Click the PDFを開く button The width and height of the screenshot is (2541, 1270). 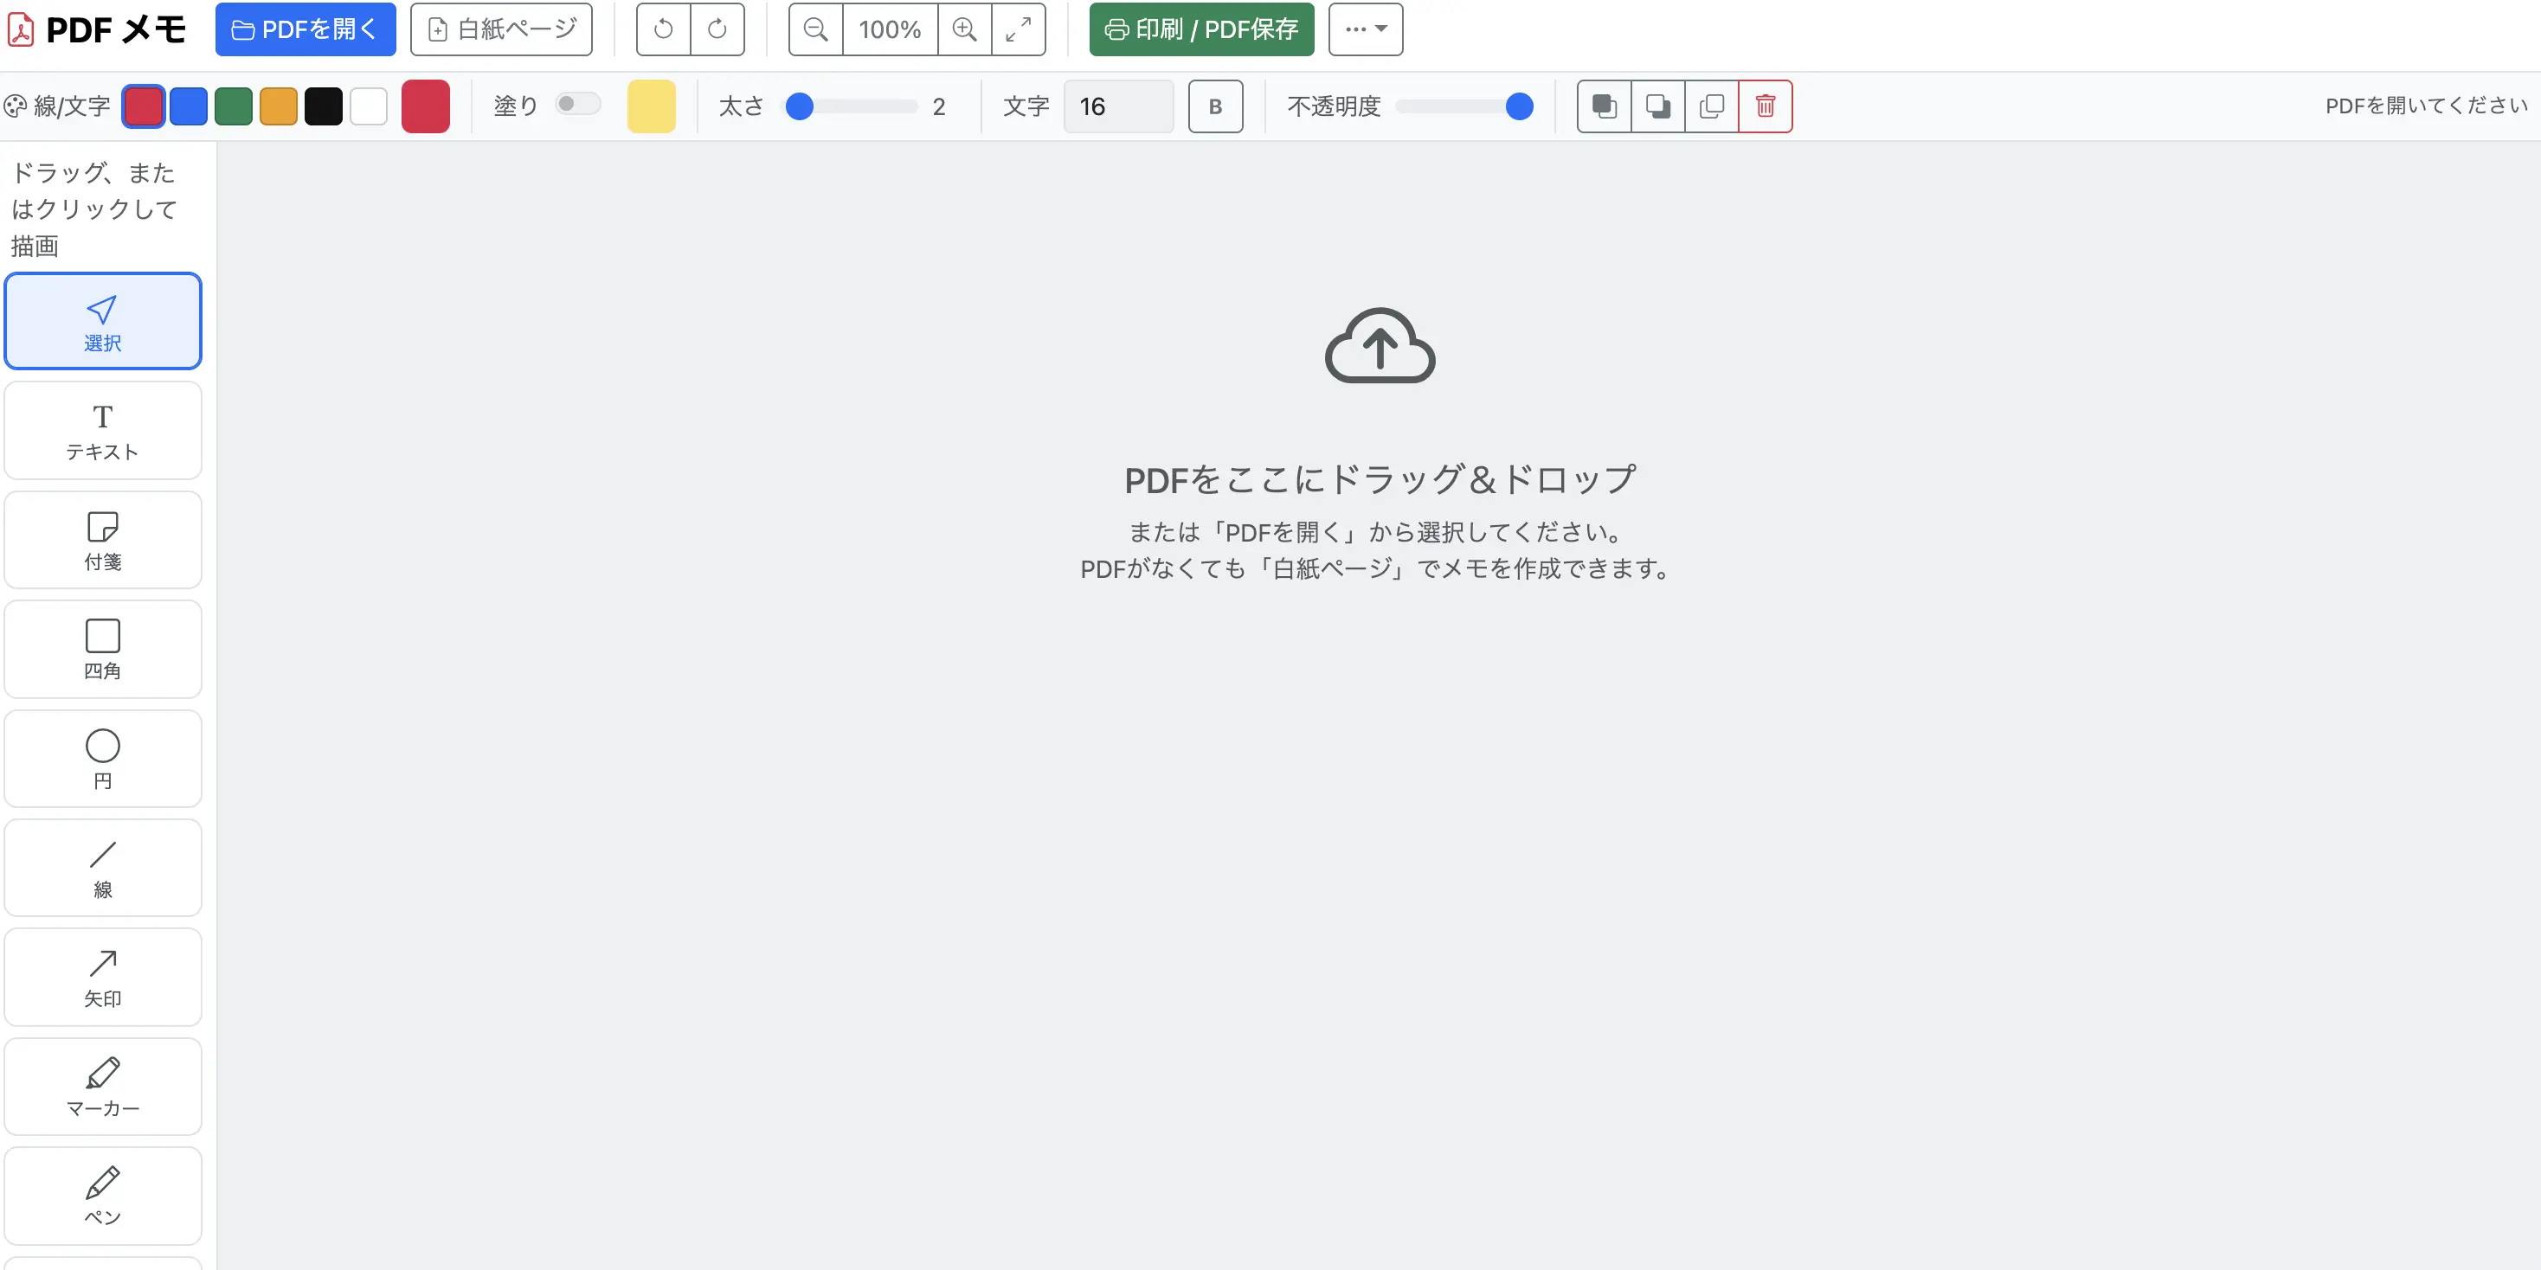306,29
